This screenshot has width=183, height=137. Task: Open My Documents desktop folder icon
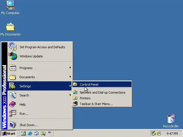[10, 27]
